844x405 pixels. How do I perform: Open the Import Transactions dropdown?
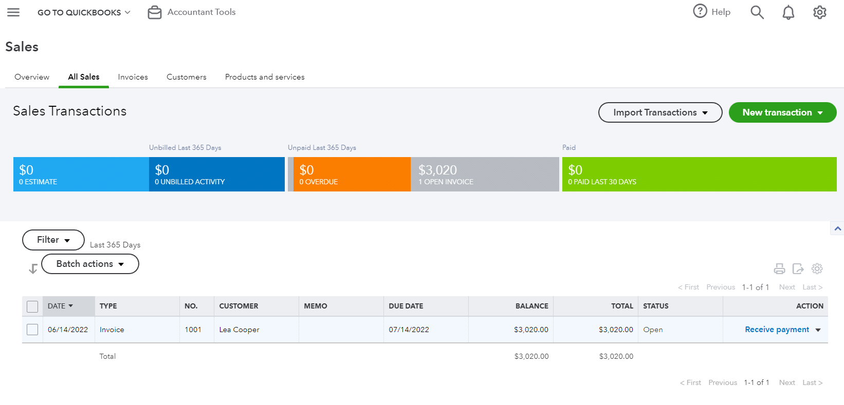click(x=660, y=112)
